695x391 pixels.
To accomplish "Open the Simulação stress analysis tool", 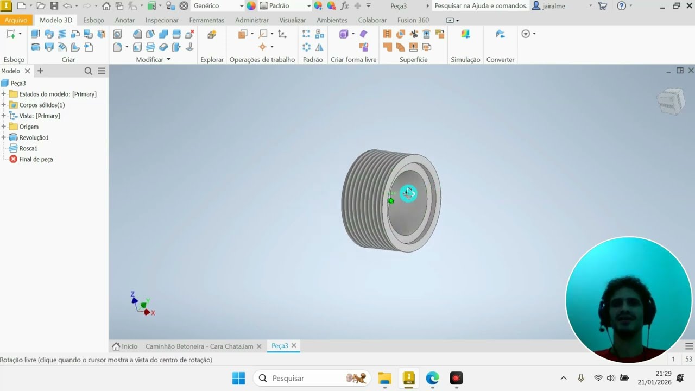I will click(x=465, y=34).
